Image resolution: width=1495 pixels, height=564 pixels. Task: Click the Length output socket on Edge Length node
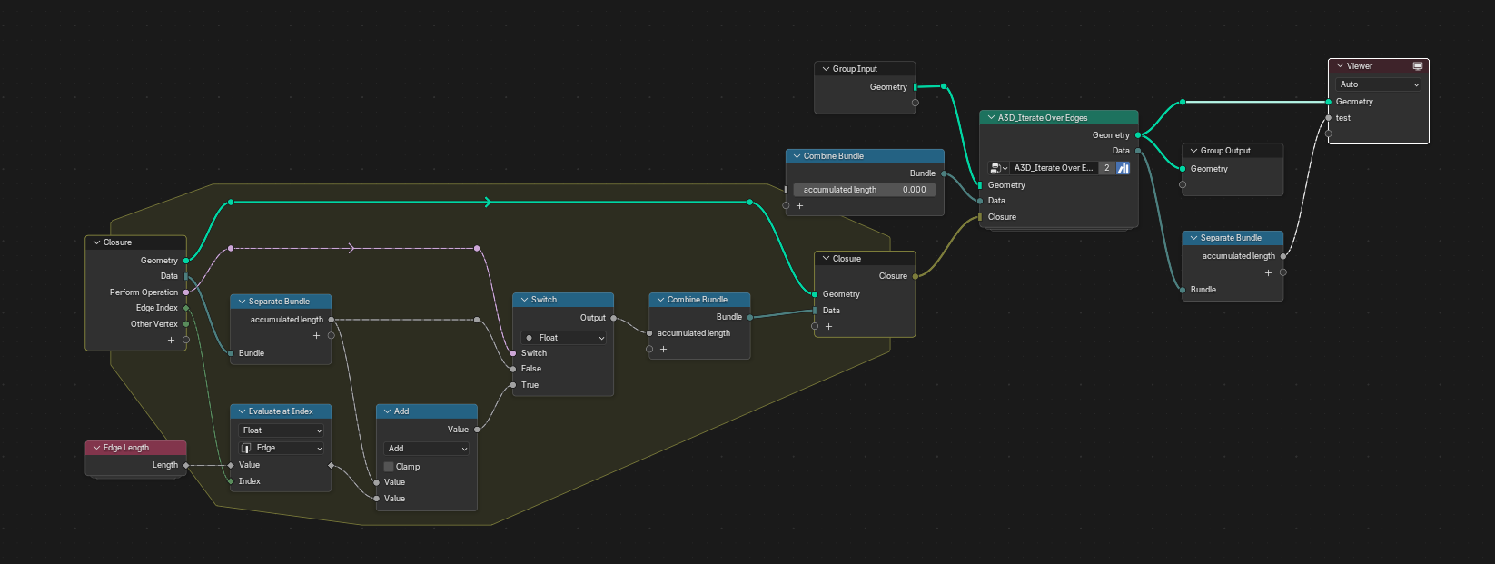click(x=186, y=465)
